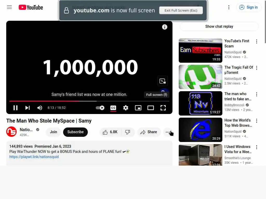Open YouTube's First Scam thumbnail
The image size is (266, 199).
[x=200, y=51]
